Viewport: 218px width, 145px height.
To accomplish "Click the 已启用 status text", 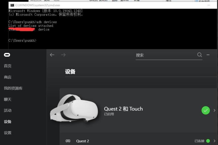I will 109,114.
